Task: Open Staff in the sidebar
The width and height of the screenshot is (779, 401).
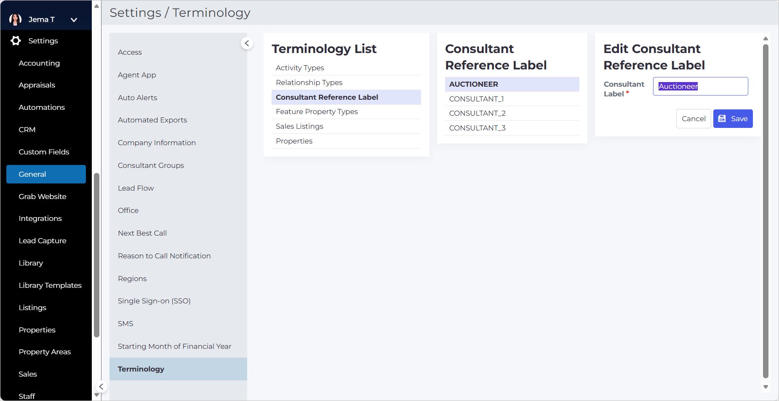Action: pyautogui.click(x=27, y=396)
